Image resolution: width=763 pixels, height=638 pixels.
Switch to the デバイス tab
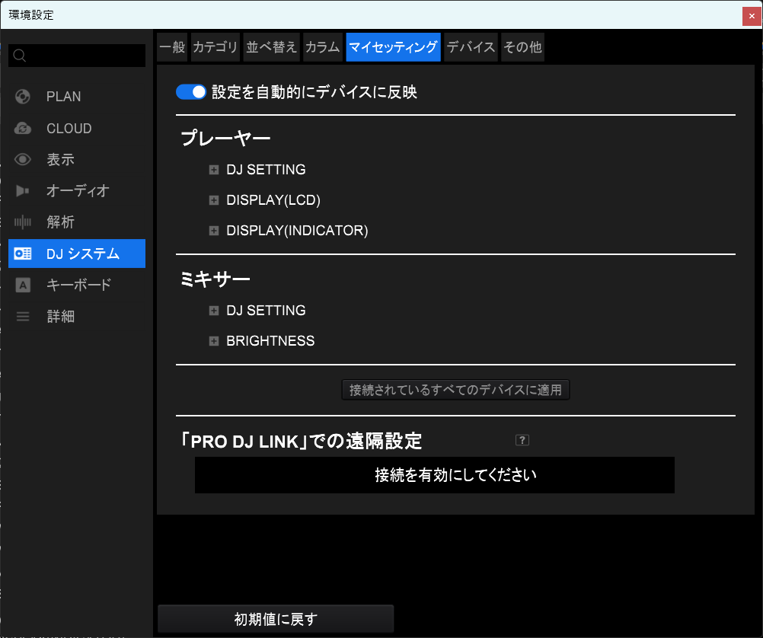[471, 47]
